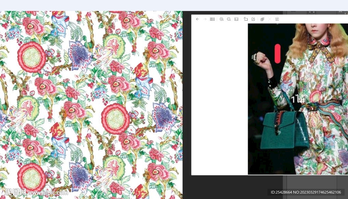
Task: Select the ID and NO text at bottom right
Action: click(306, 192)
